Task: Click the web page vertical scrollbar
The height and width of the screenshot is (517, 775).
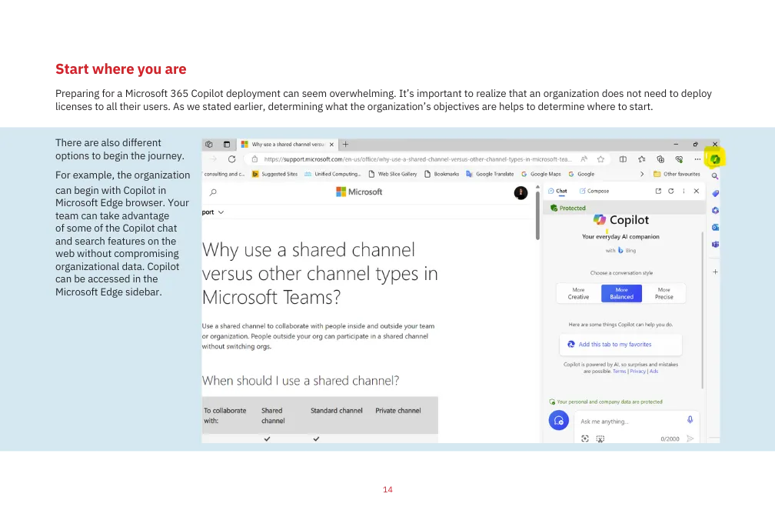Action: [x=537, y=215]
